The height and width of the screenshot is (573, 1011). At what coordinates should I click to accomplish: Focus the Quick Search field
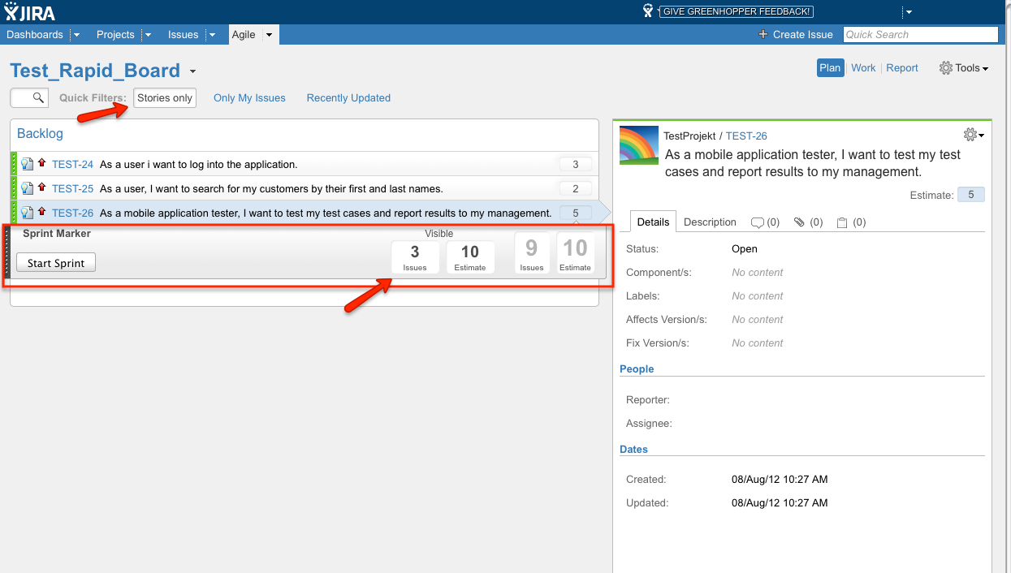tap(920, 34)
